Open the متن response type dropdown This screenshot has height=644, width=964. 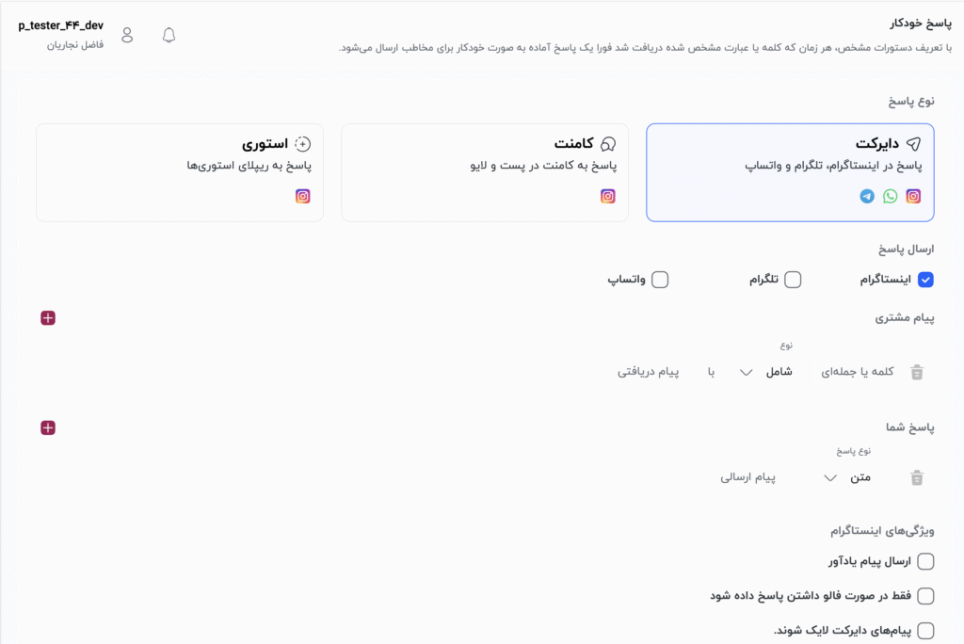[850, 477]
